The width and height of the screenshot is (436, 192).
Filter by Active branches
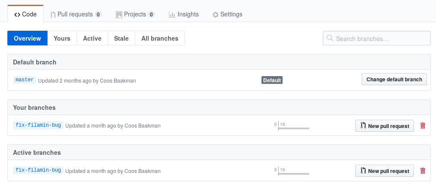(x=92, y=38)
